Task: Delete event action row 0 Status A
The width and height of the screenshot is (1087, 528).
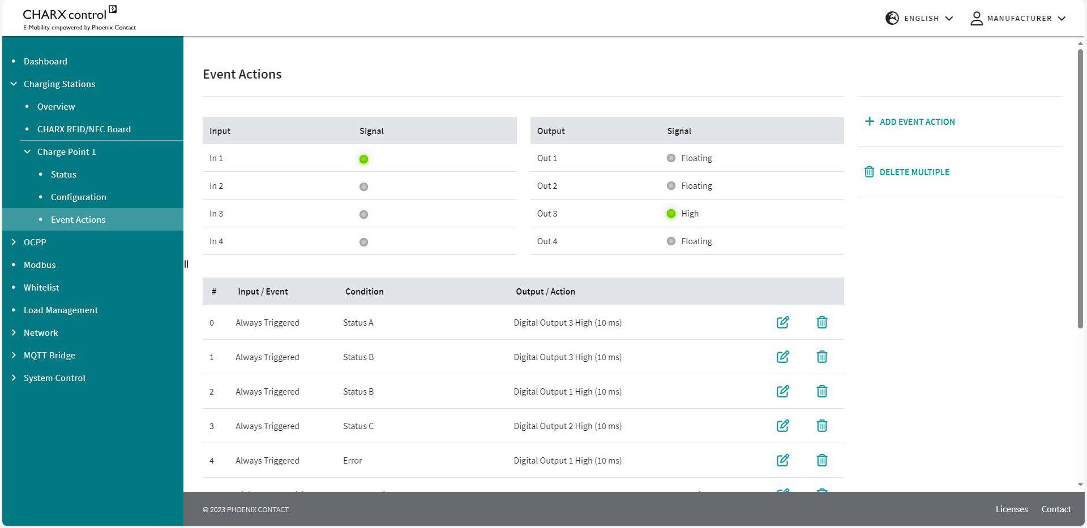Action: click(x=822, y=322)
